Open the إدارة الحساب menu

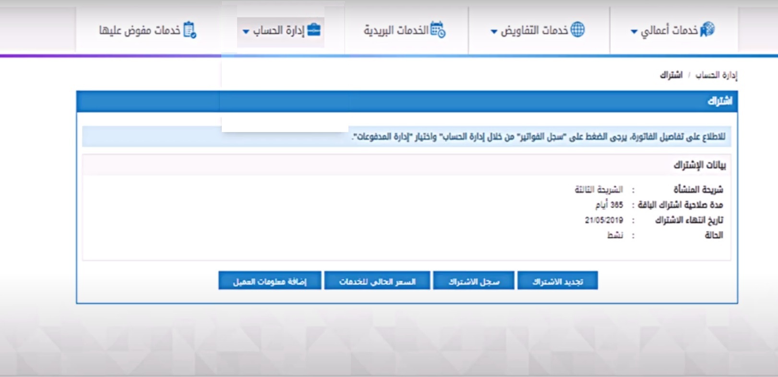pyautogui.click(x=281, y=30)
